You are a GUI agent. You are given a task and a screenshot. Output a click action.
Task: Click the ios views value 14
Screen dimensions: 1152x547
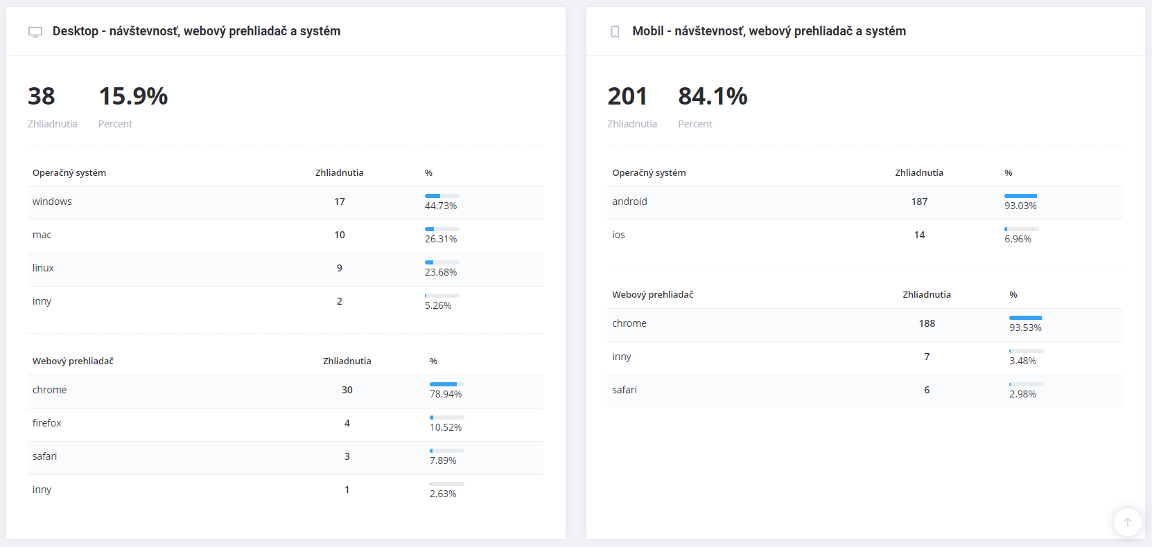pos(919,235)
